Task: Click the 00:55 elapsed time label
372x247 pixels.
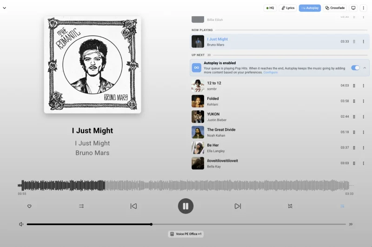Action: pyautogui.click(x=22, y=194)
